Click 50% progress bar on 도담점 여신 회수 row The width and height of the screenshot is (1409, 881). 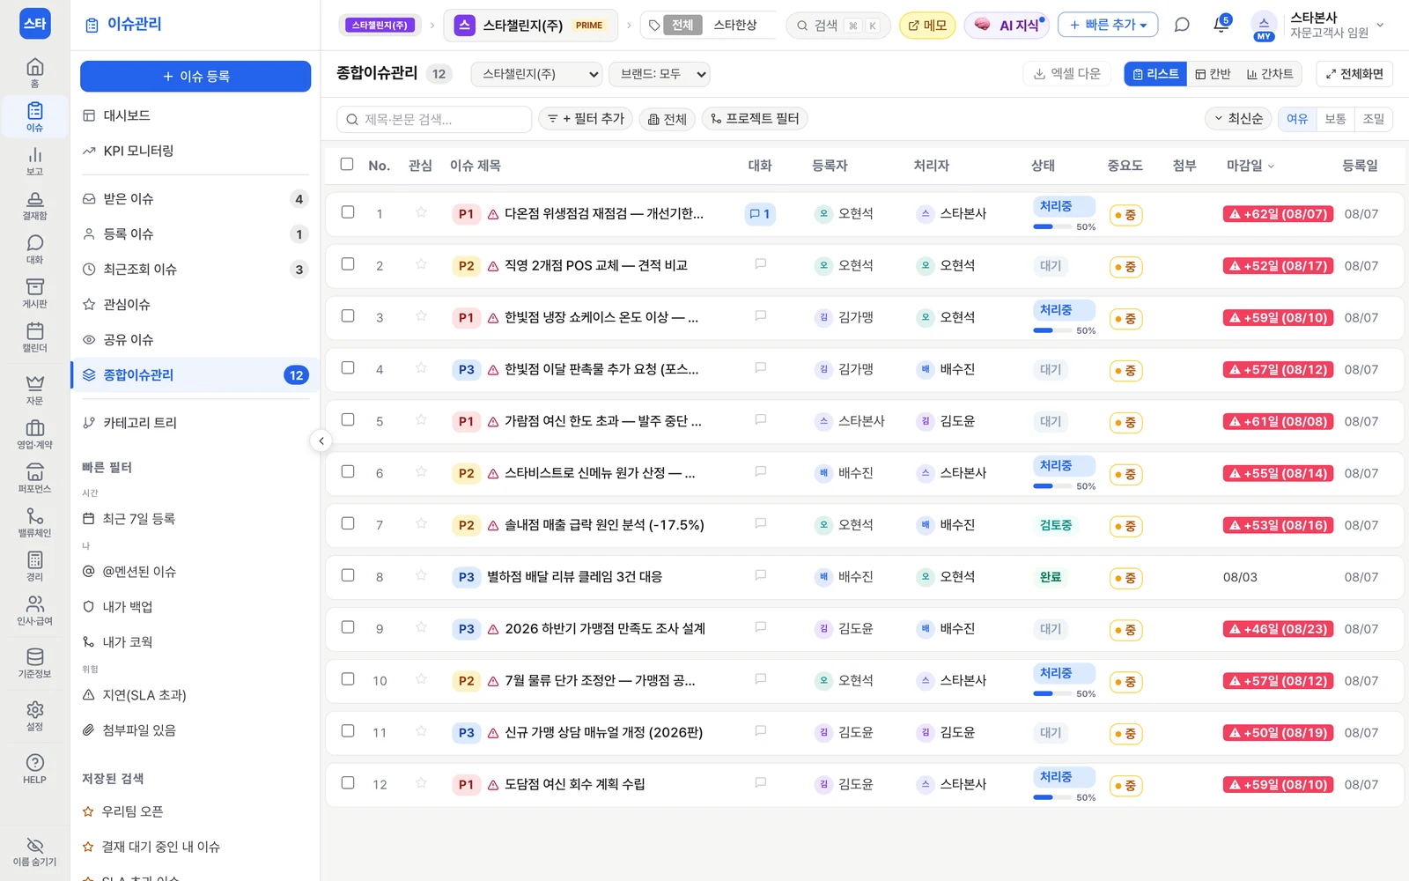pos(1053,797)
